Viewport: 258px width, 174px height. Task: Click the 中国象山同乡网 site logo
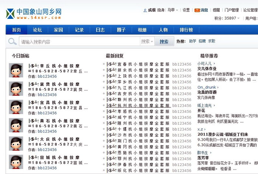coord(34,13)
